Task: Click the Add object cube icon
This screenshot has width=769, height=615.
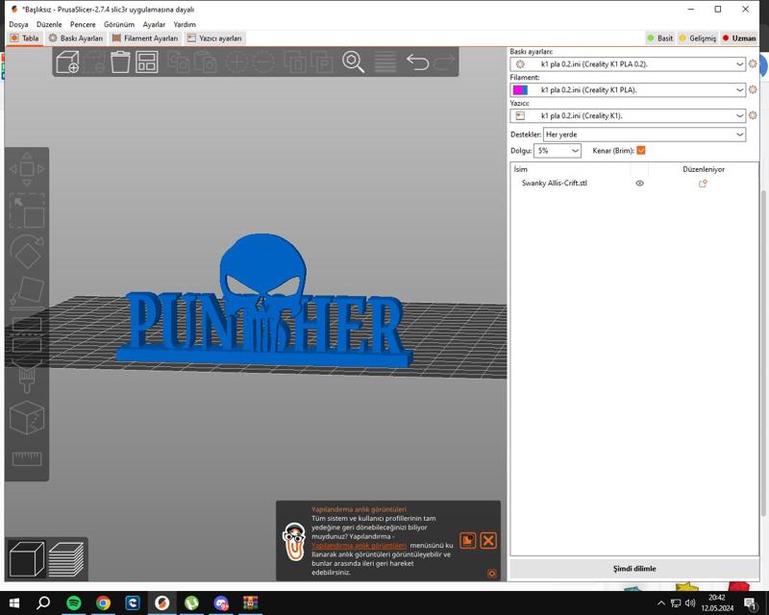Action: point(67,62)
